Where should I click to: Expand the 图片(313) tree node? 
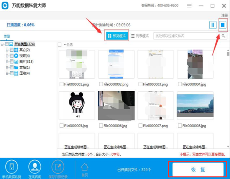(x=7, y=62)
